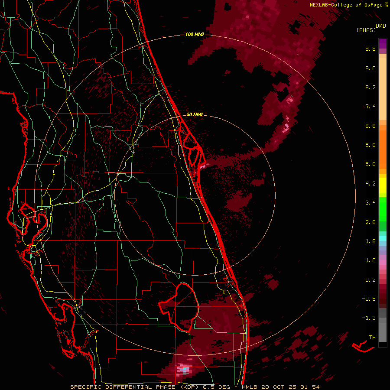
Task: Pick the yellow segment of the color bar
Action: pos(383,185)
